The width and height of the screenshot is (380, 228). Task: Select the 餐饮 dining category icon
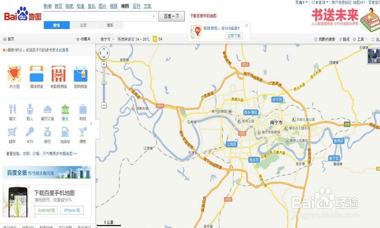point(13,109)
